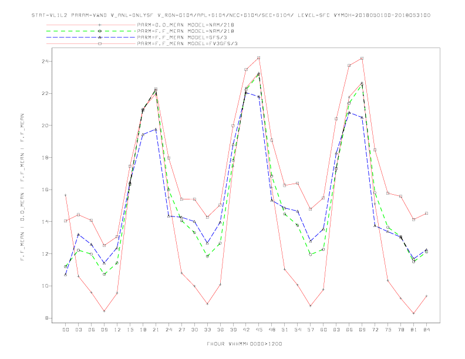Click x-axis tick label 69
465x359 pixels.
tap(362, 330)
